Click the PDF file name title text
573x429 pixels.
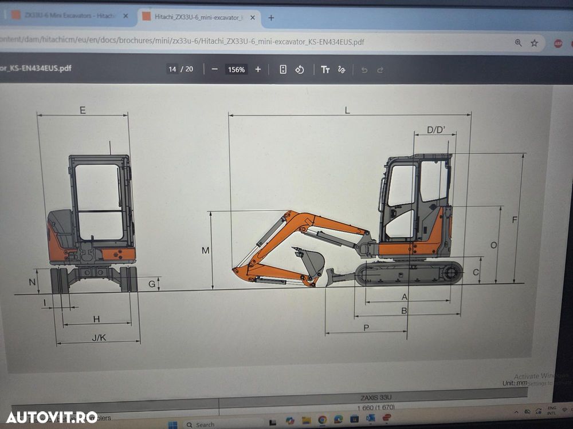point(36,68)
